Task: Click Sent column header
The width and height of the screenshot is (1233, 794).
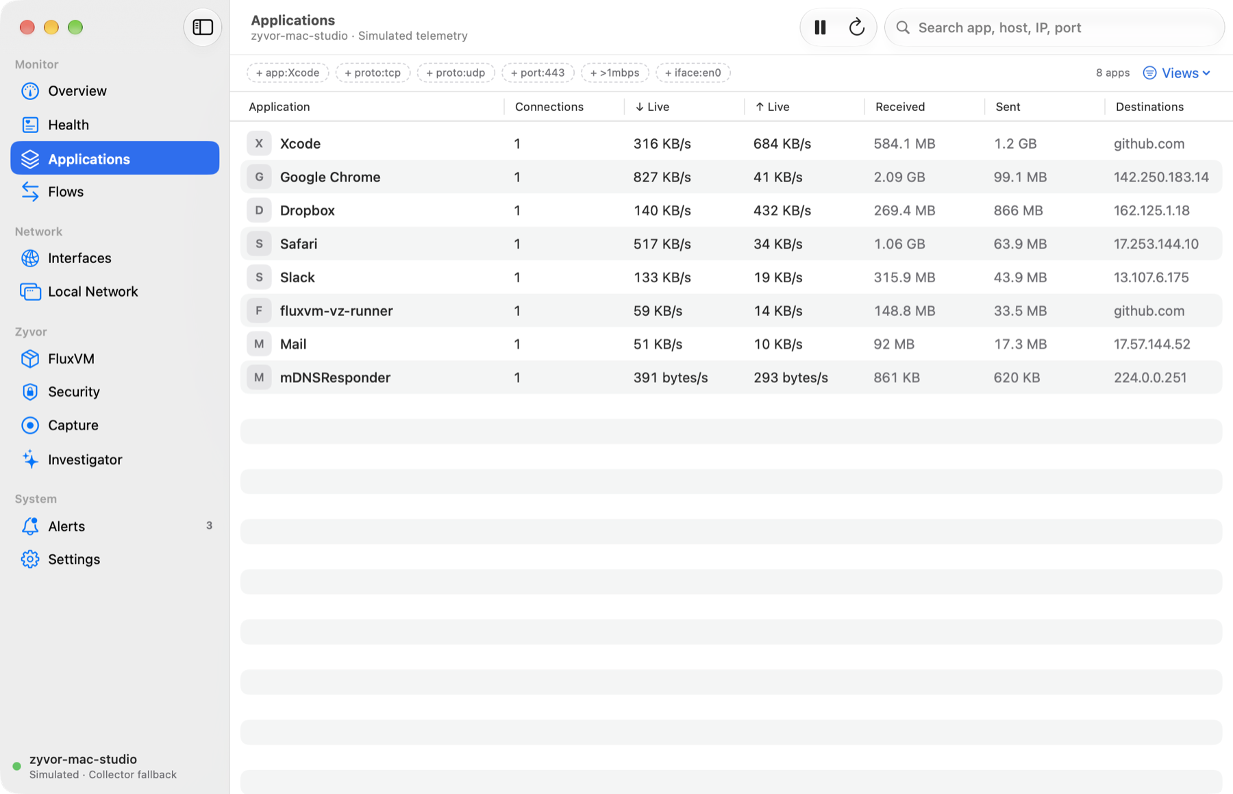Action: (x=1008, y=107)
